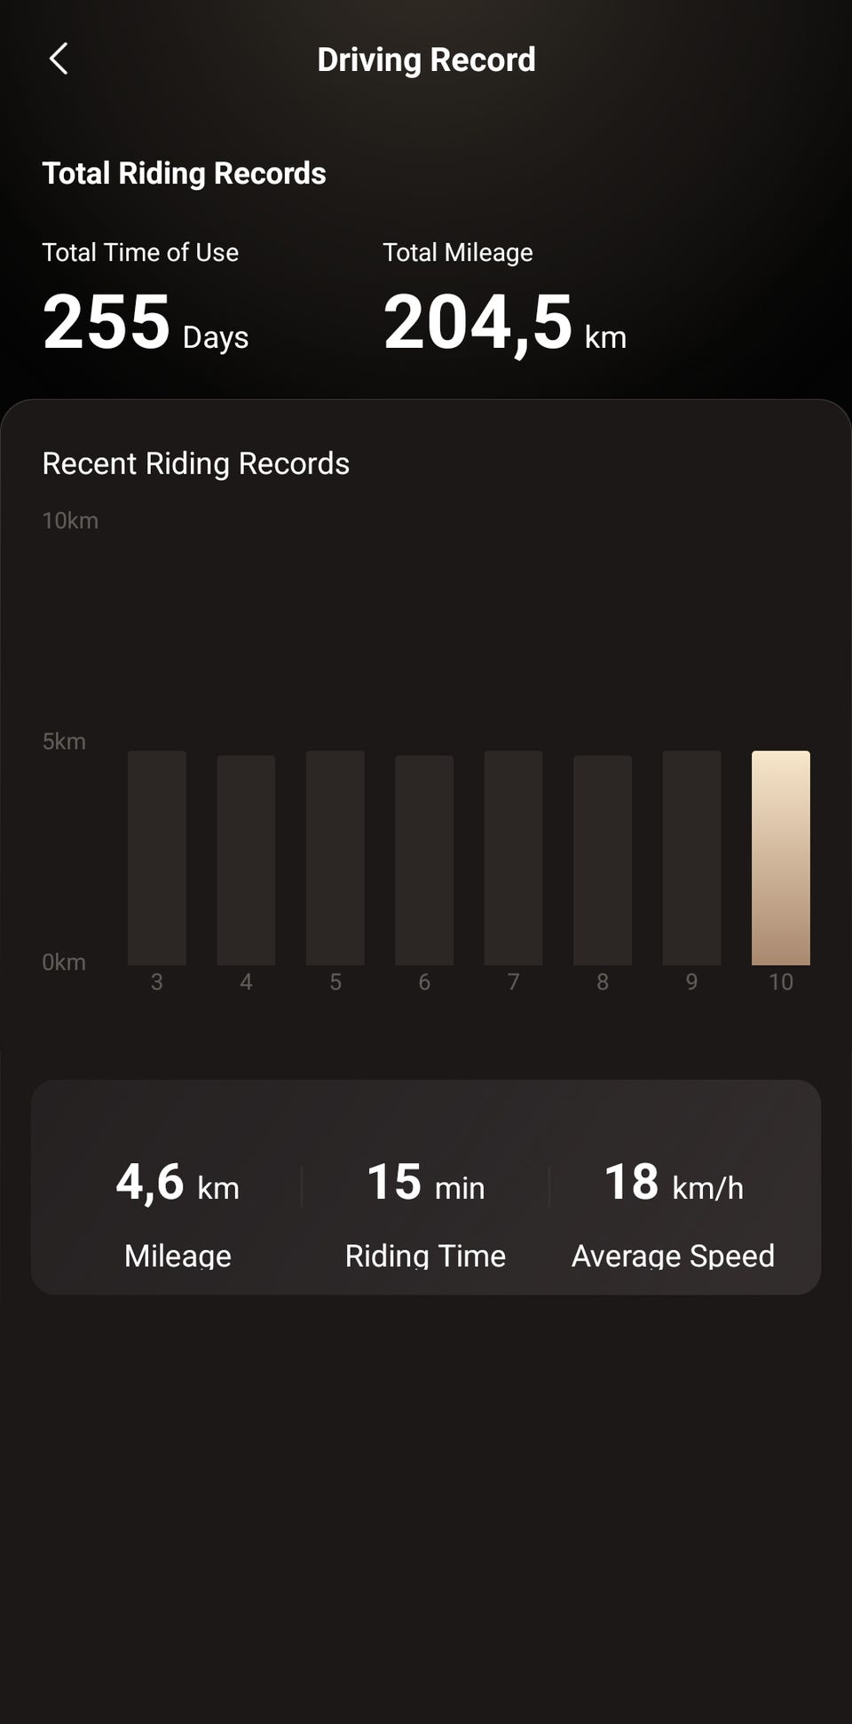Screen dimensions: 852x1724
Task: Select the bar for day 6
Action: (424, 859)
